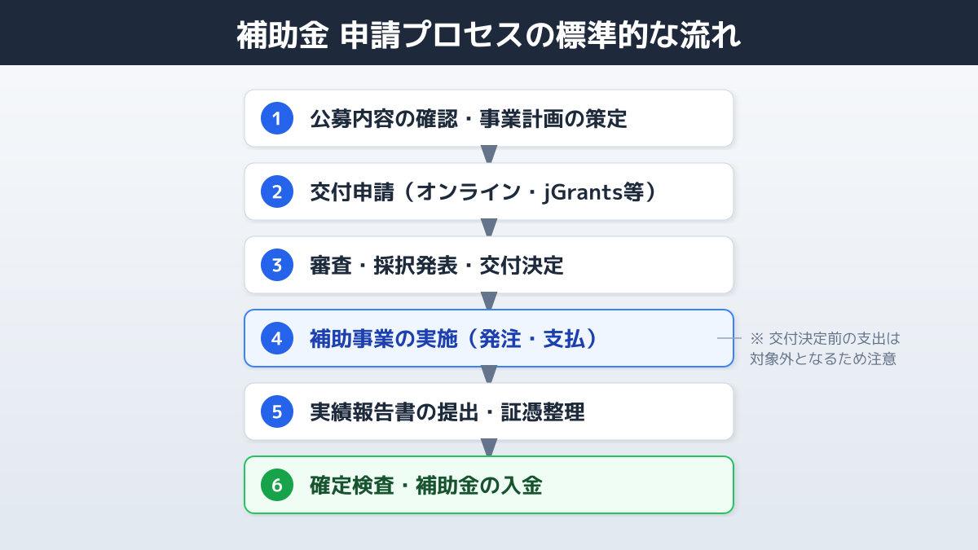Click the arrow between steps 4 and 5

click(489, 375)
